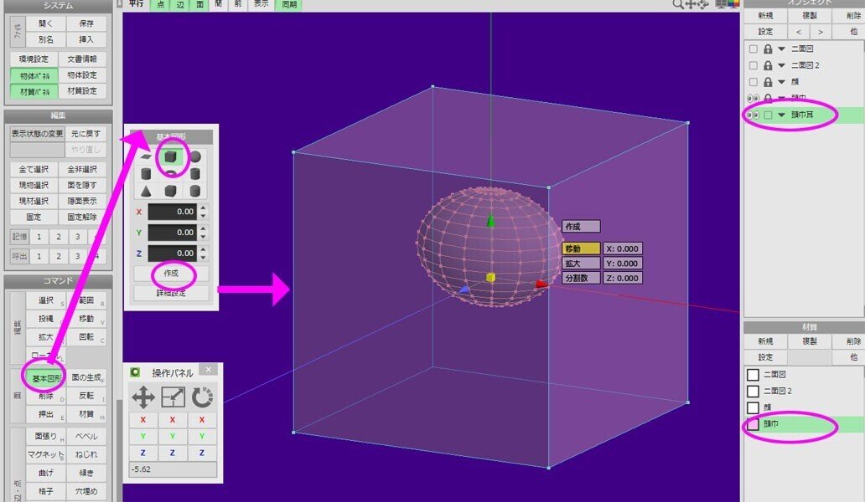Click the red X-axis move handle
This screenshot has height=502, width=865.
(541, 284)
